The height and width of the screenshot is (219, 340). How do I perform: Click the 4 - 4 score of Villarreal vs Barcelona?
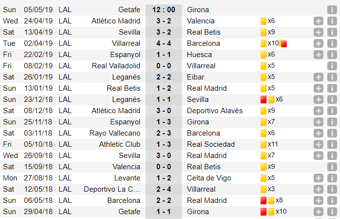point(164,43)
